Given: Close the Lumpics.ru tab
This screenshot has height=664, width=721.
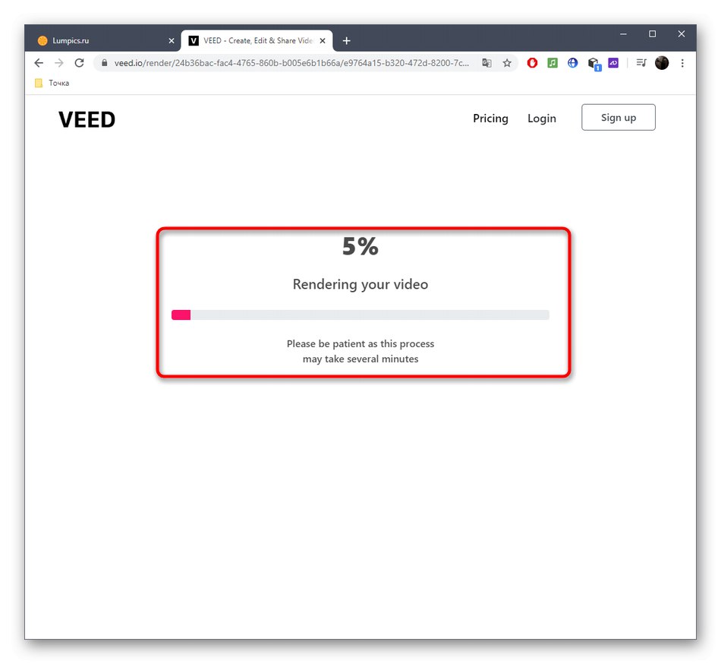Looking at the screenshot, I should [x=171, y=41].
